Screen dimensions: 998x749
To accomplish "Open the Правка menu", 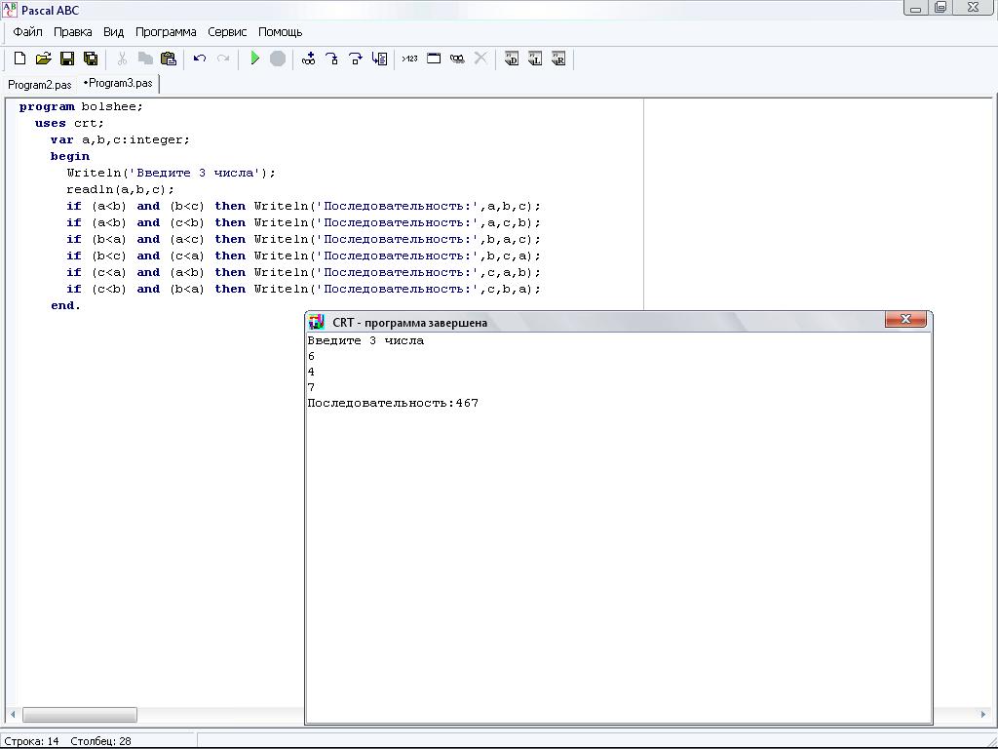I will [73, 32].
